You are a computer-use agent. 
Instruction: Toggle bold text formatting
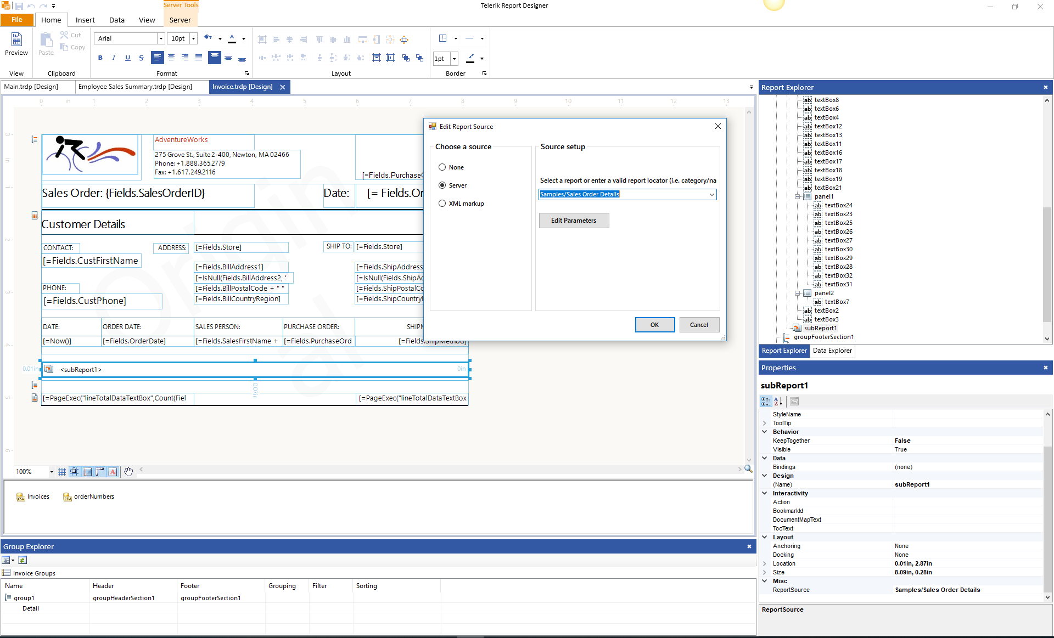[x=100, y=58]
